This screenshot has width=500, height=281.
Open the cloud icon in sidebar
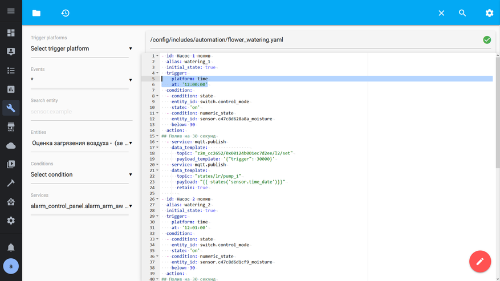pos(11,146)
